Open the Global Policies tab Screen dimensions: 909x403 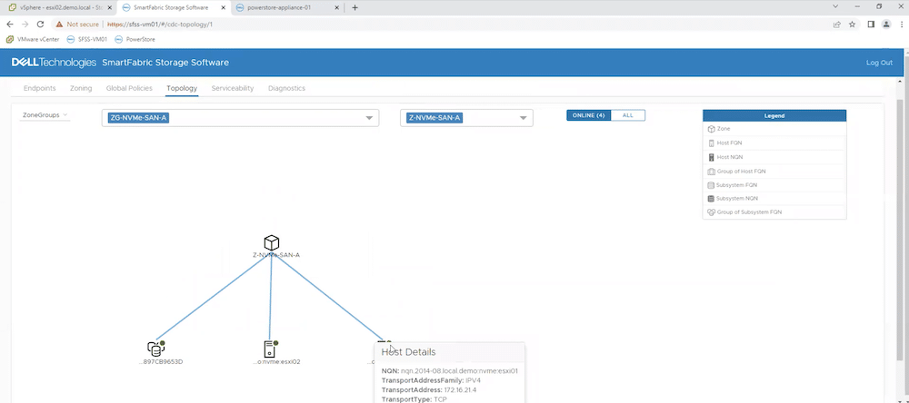[x=129, y=88]
